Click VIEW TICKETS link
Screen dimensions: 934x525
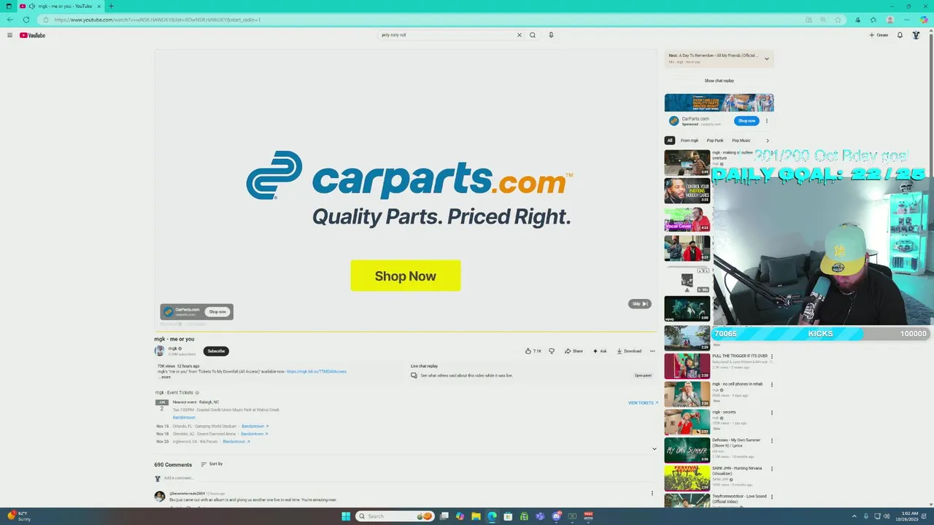pos(643,402)
